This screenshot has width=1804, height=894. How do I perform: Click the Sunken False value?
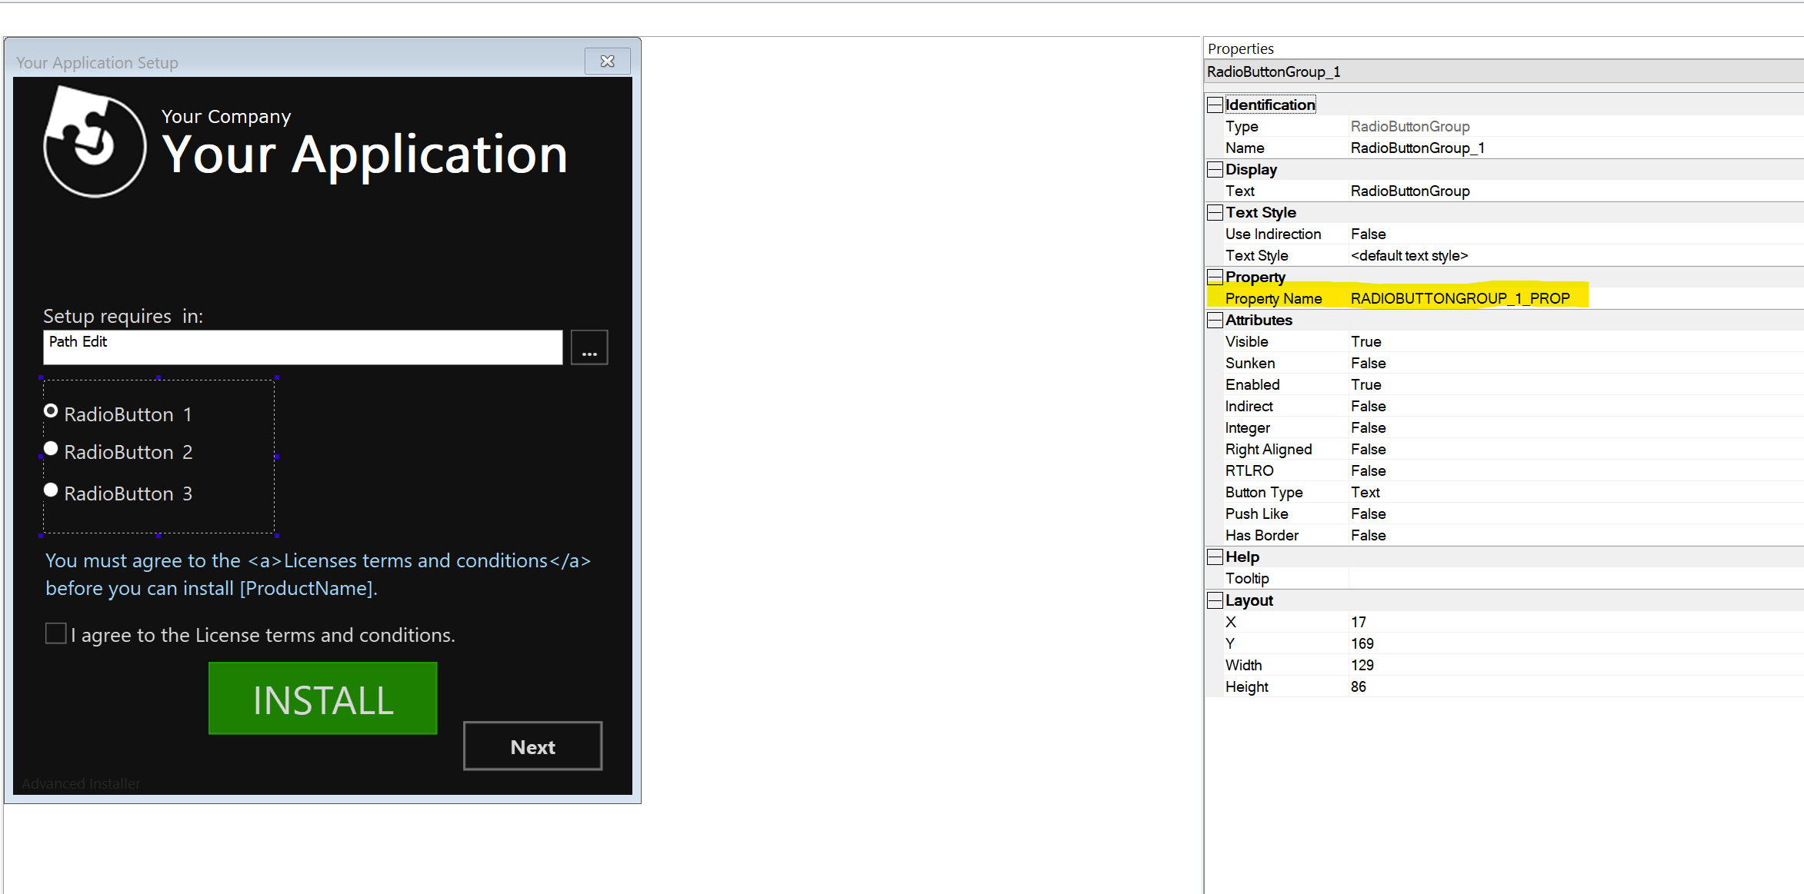(x=1368, y=363)
